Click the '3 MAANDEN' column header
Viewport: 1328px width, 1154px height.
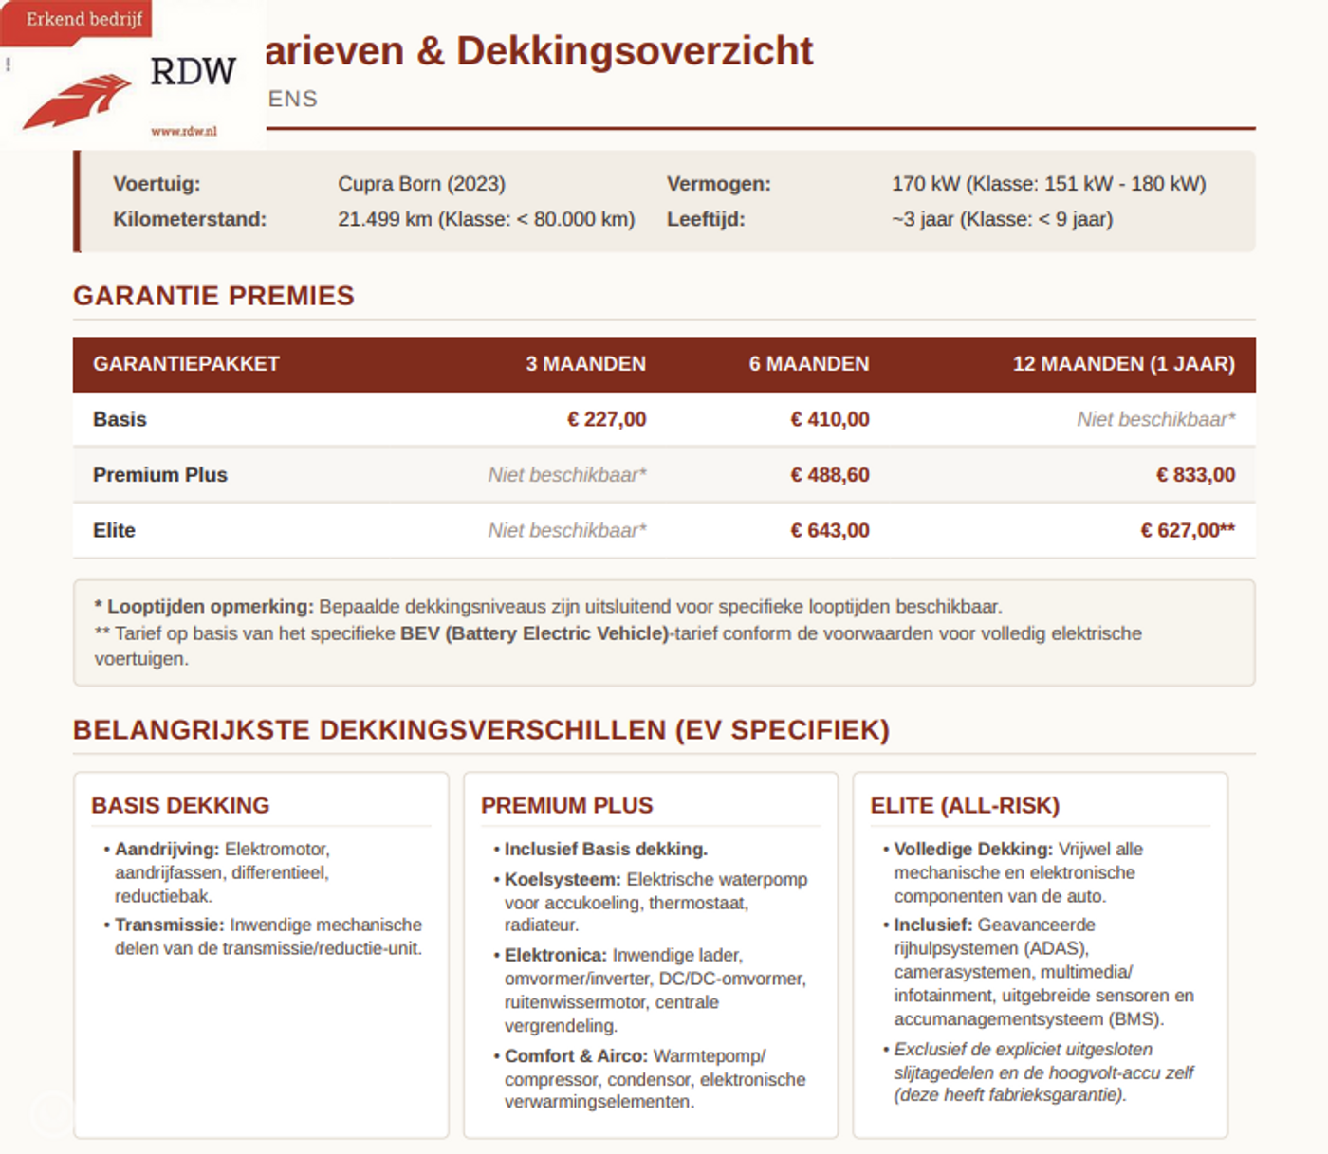coord(586,364)
